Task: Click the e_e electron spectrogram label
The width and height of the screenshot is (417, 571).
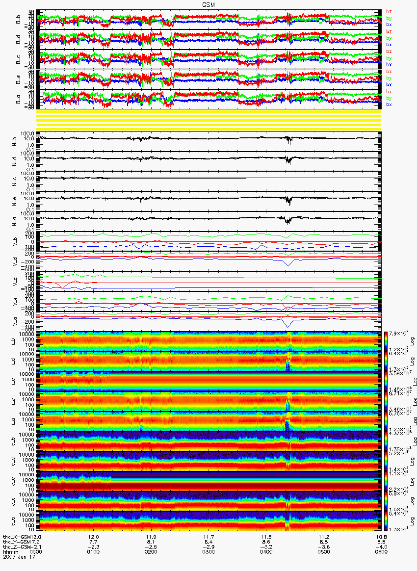Action: 13,501
